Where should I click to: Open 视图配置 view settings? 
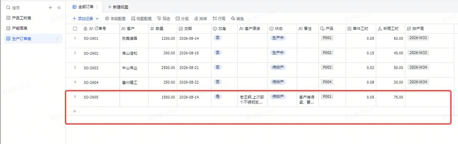coord(141,18)
